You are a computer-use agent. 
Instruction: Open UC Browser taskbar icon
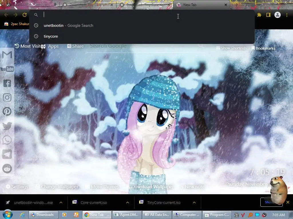(x=76, y=215)
